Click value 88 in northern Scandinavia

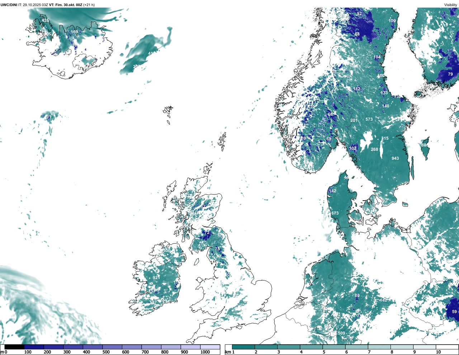pos(357,34)
